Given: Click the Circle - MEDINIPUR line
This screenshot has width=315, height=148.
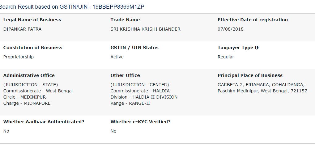Looking at the screenshot, I should point(24,97).
